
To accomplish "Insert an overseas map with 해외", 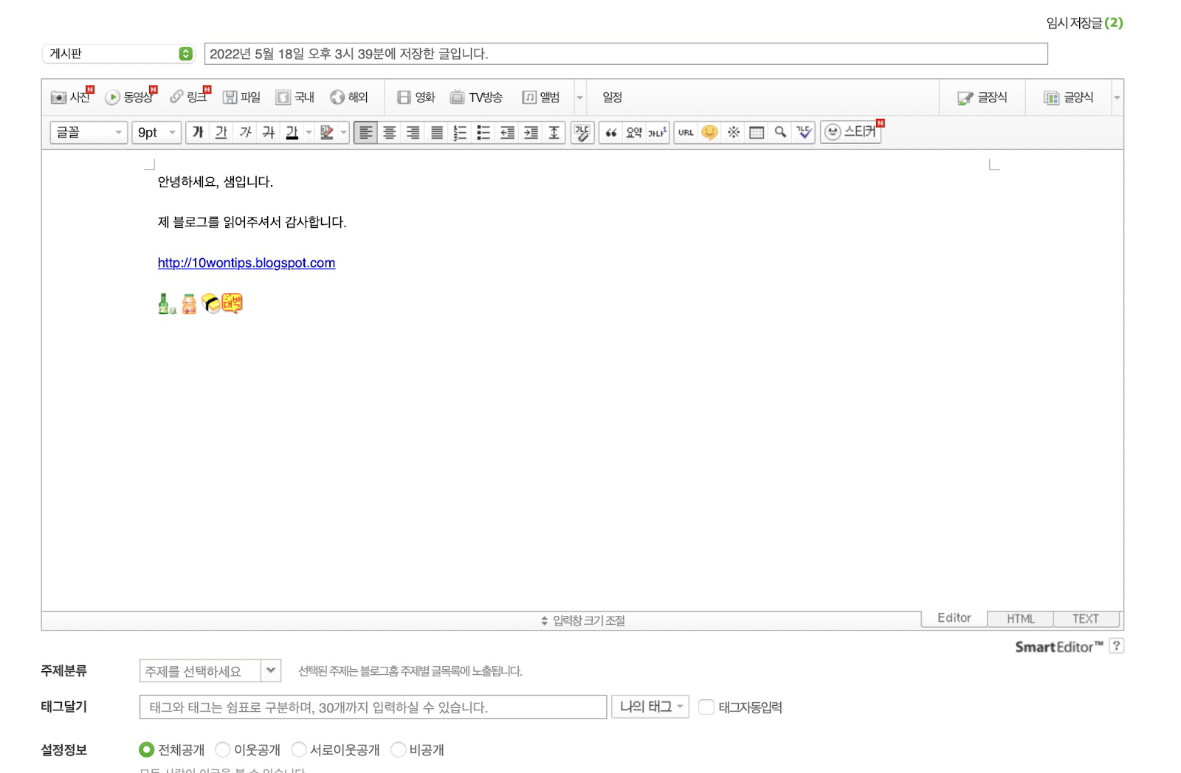I will pos(349,97).
